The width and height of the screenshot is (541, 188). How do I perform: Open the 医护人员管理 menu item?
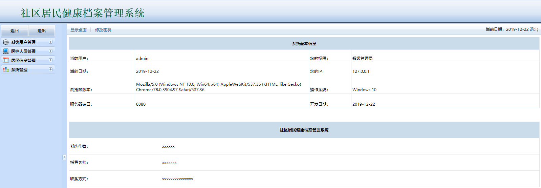[28, 51]
